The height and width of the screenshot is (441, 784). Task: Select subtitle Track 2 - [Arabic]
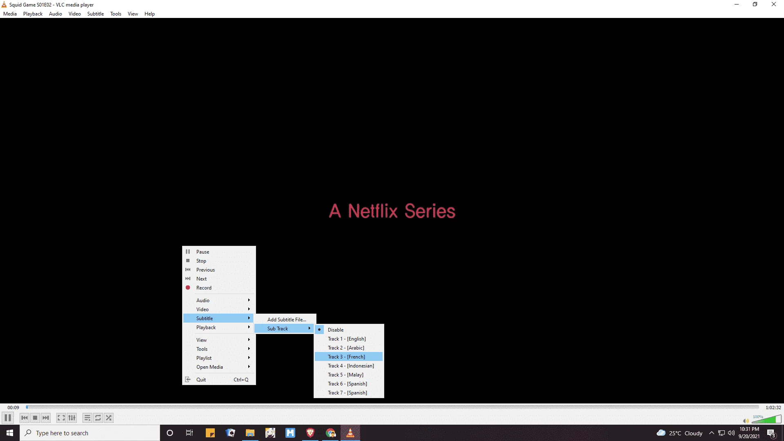click(x=349, y=348)
